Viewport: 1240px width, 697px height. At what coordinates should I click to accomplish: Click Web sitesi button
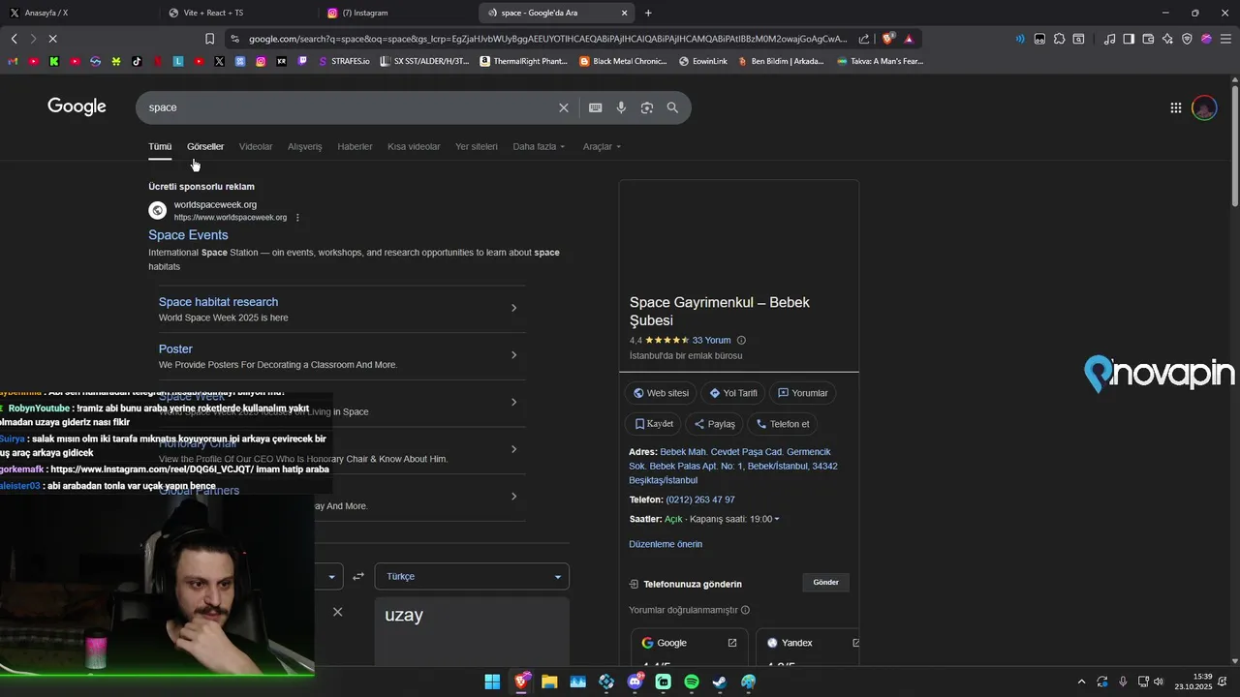(x=661, y=393)
